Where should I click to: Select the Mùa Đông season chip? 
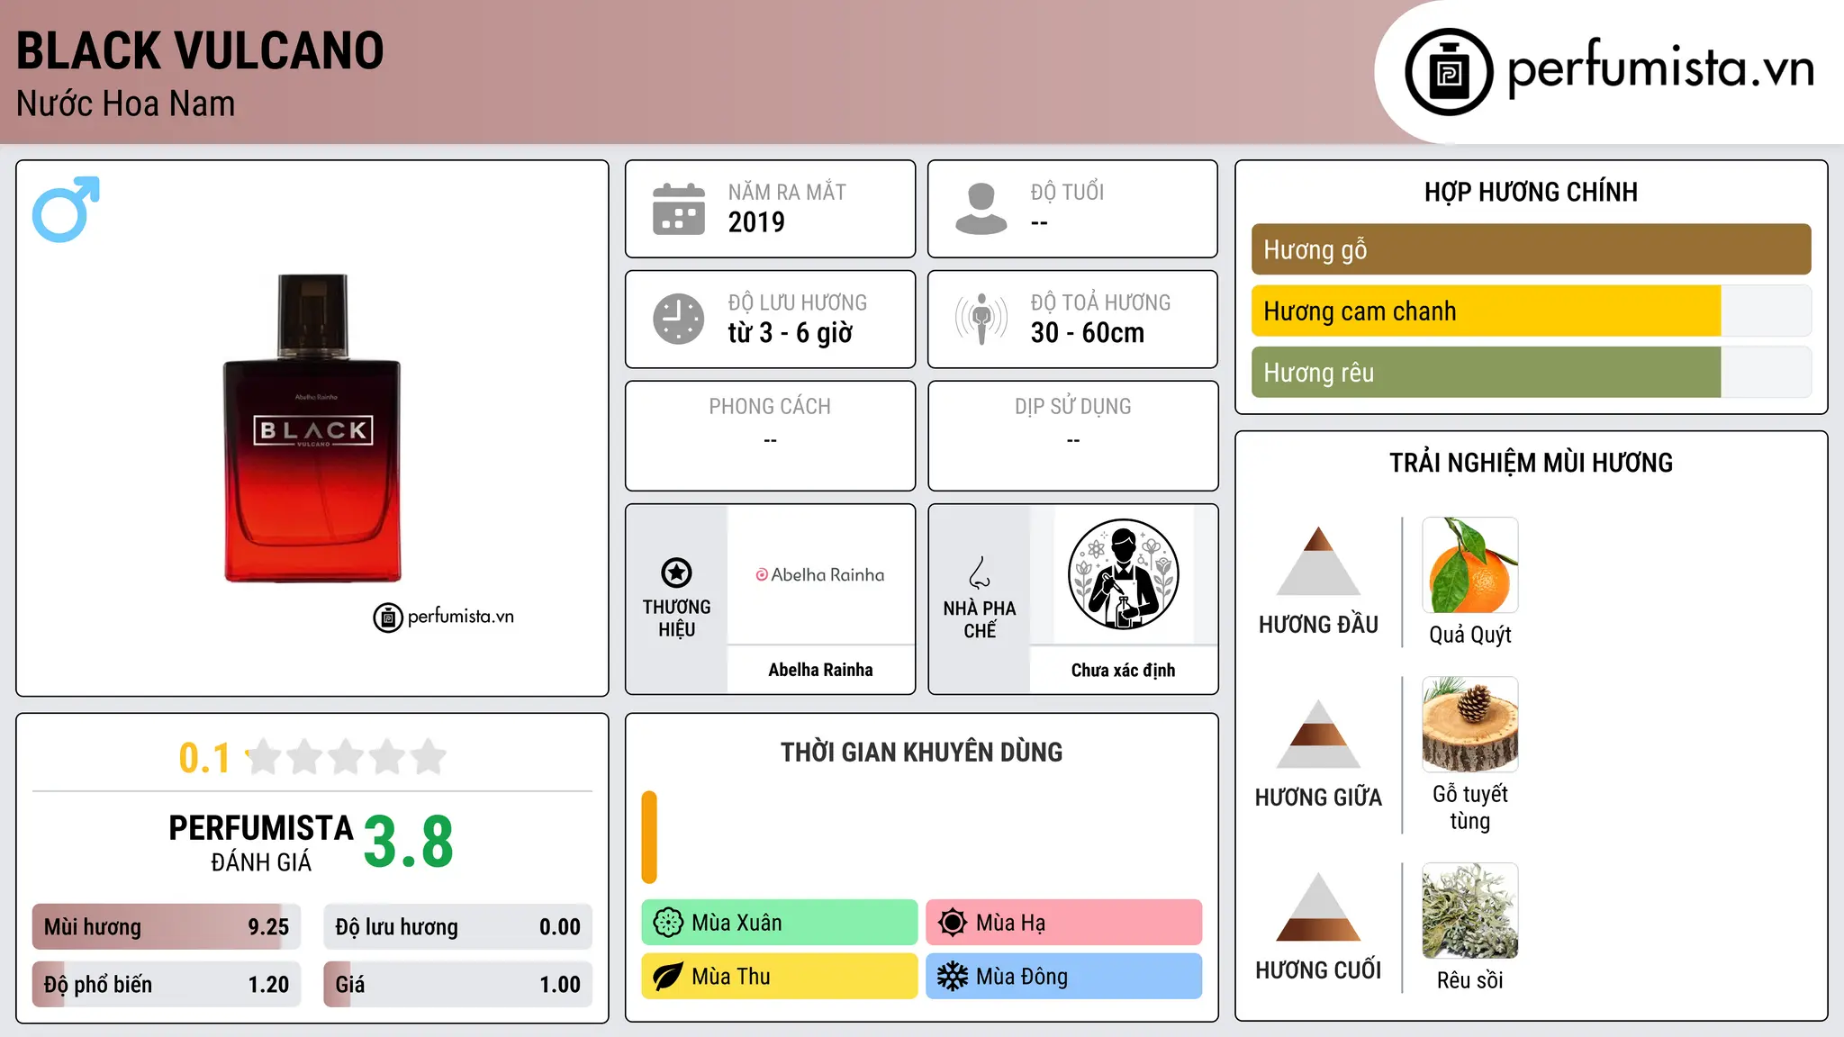point(1064,977)
